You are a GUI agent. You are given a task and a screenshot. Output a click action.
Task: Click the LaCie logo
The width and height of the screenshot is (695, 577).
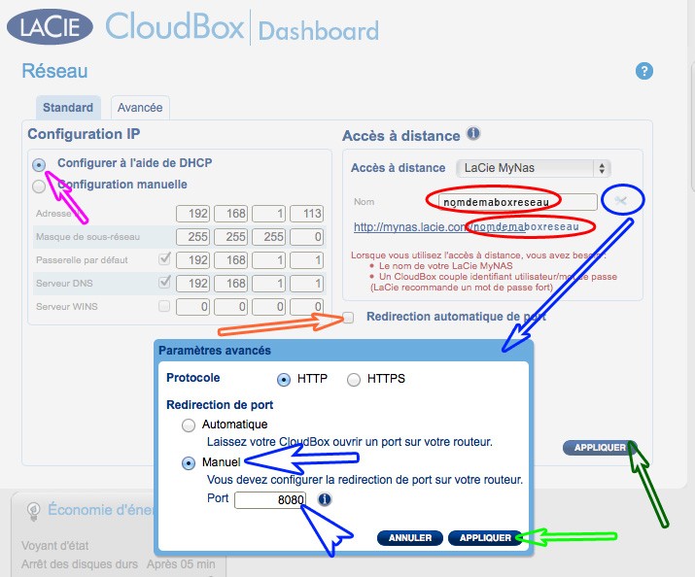click(50, 26)
